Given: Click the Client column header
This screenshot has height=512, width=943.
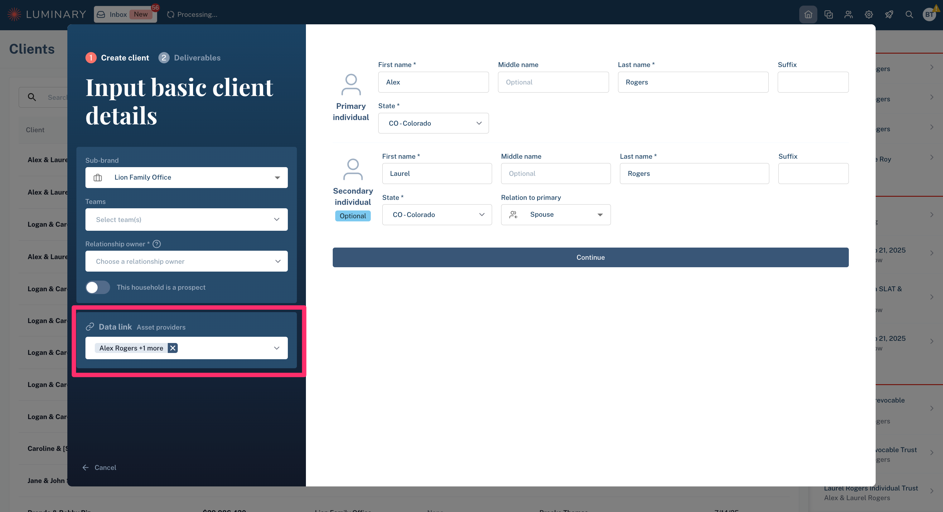Looking at the screenshot, I should coord(35,130).
